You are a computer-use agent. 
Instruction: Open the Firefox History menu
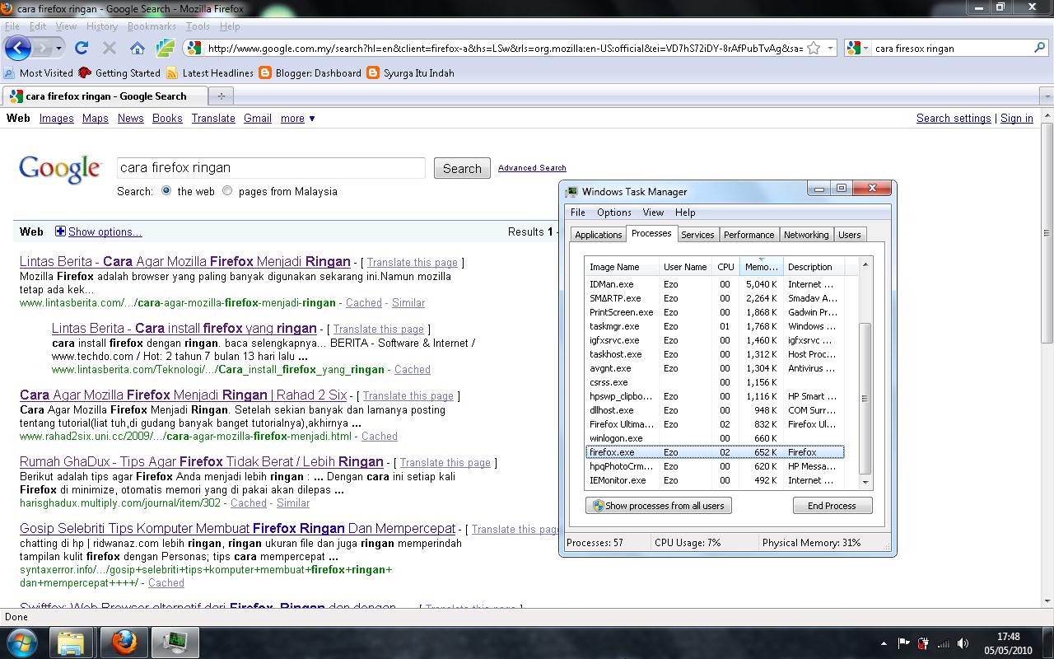pos(102,26)
